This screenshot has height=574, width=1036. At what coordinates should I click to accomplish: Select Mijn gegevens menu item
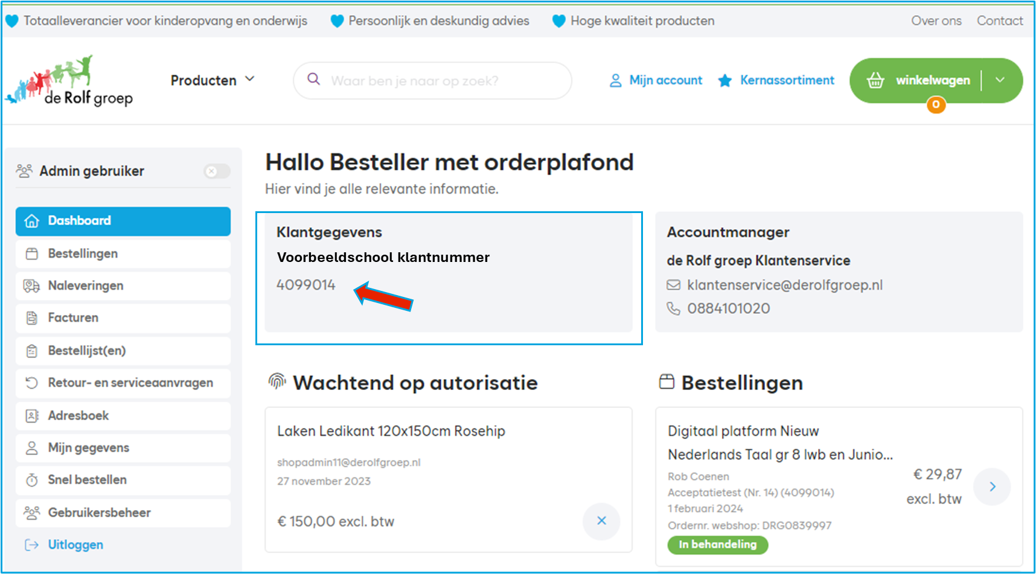(x=123, y=448)
